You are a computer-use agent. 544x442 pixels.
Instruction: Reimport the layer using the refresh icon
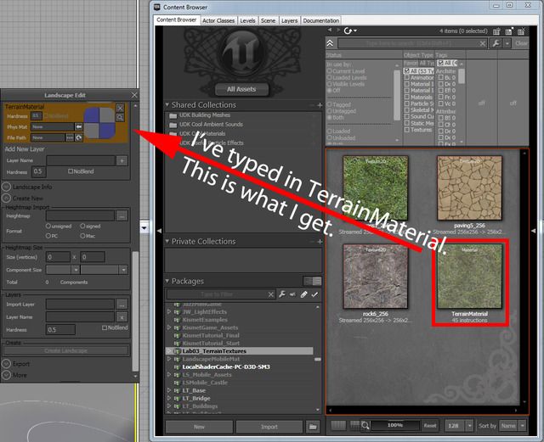pos(79,137)
